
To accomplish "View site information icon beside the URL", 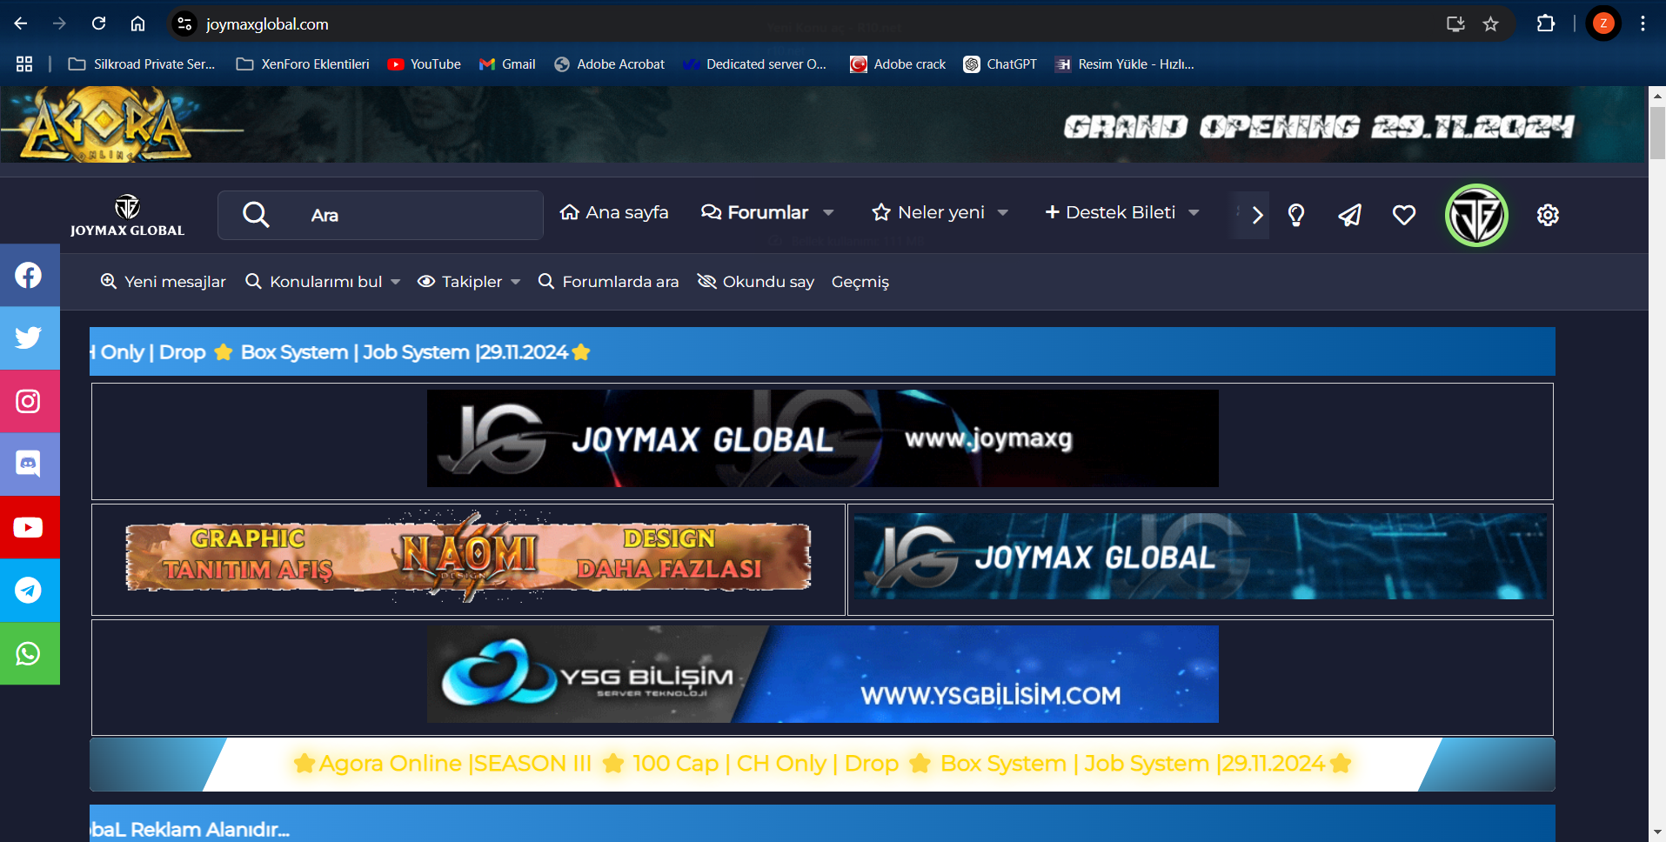I will click(x=184, y=23).
